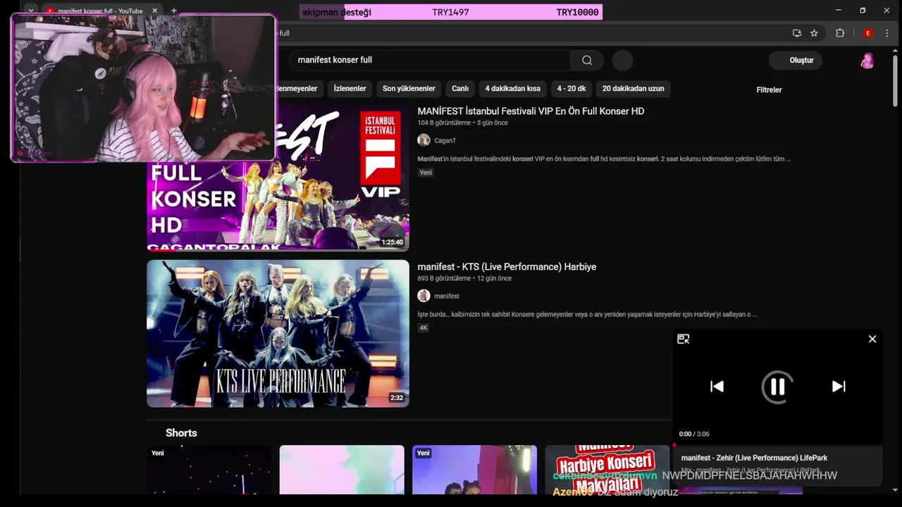
Task: Select the Canlı filter chip
Action: 460,89
